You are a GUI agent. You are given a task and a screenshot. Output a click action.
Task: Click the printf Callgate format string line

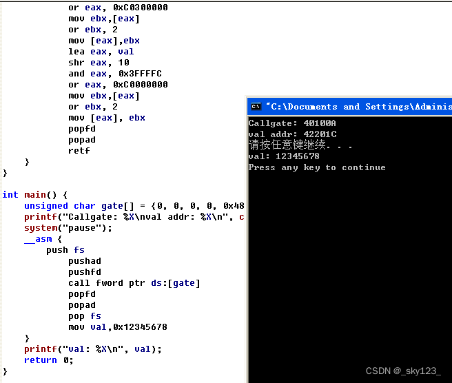[134, 217]
